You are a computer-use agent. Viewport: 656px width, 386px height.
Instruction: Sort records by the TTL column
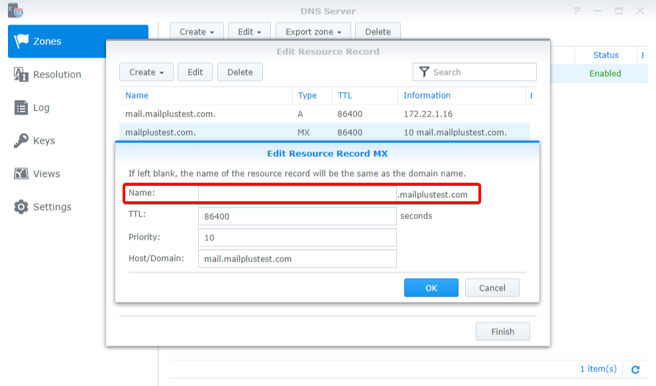(345, 95)
